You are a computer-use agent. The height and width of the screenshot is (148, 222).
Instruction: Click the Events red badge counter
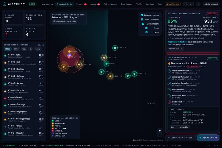coord(85,4)
